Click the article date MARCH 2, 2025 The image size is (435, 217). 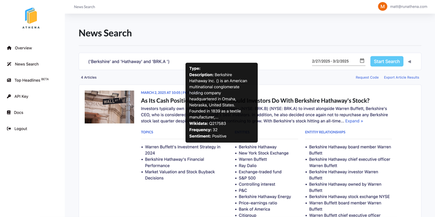[154, 92]
